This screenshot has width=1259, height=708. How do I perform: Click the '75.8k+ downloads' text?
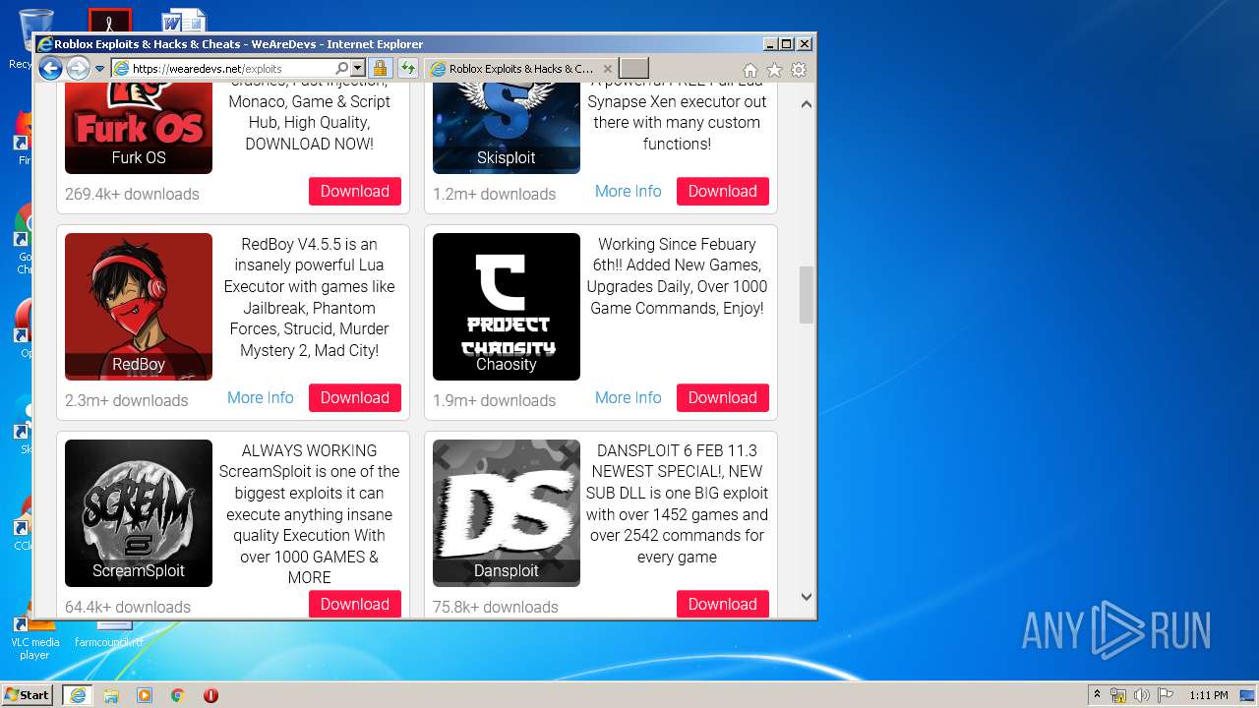[x=496, y=607]
